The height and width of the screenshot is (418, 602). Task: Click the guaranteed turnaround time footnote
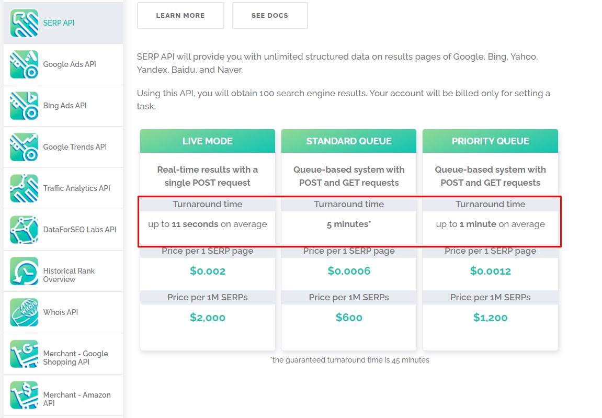[x=349, y=360]
